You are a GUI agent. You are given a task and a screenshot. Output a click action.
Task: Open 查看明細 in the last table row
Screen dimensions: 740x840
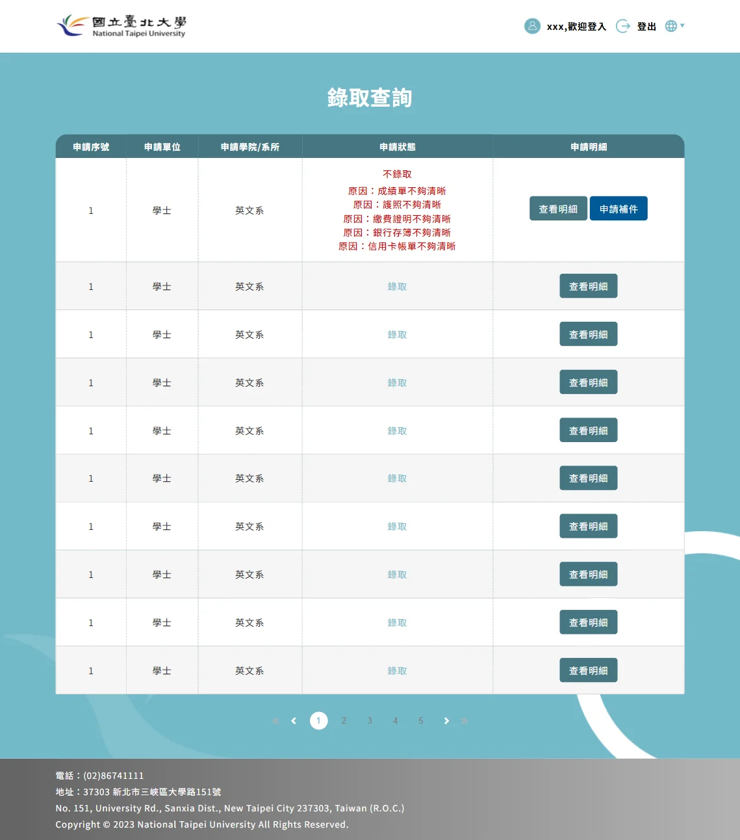pos(588,670)
